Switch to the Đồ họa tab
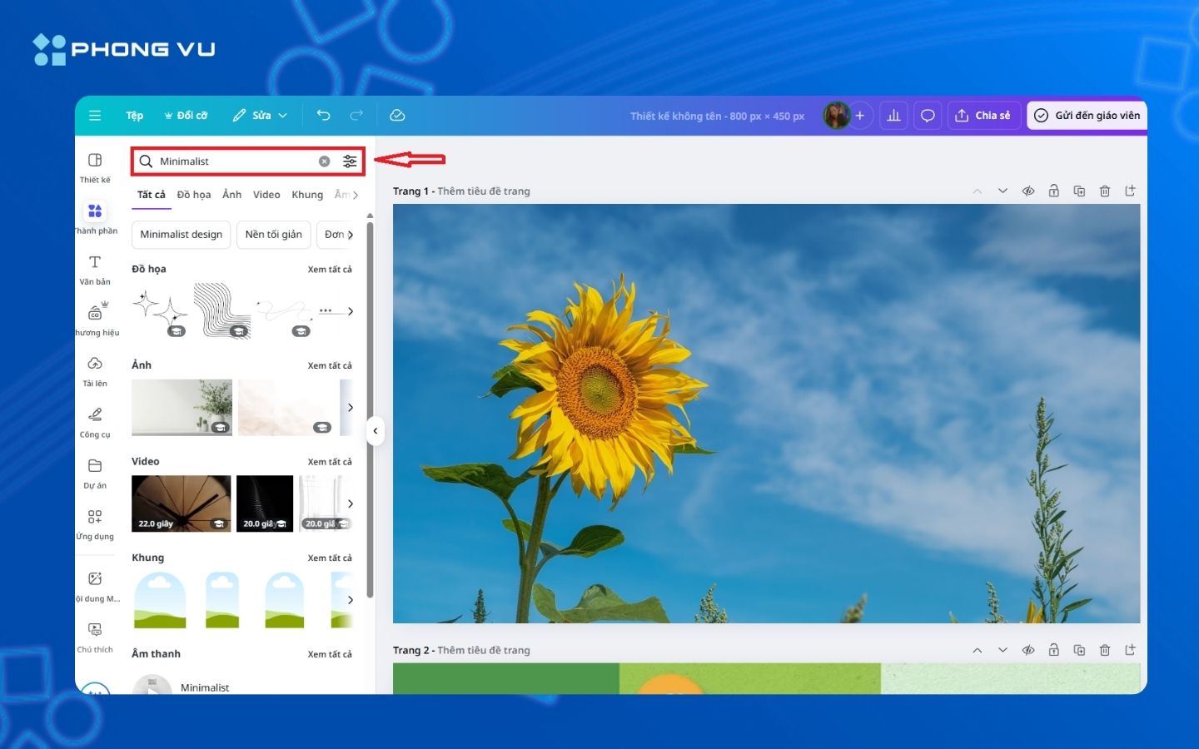1199x749 pixels. tap(194, 195)
